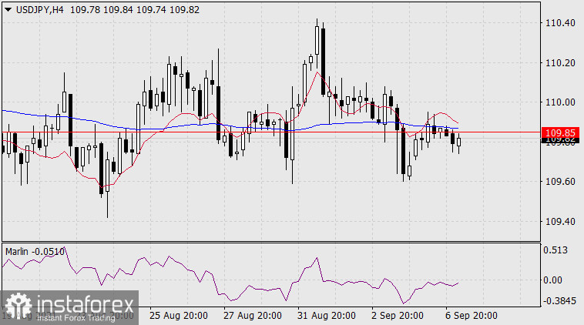
Task: Click the -0.3845 Marlin scale value
Action: (x=559, y=301)
